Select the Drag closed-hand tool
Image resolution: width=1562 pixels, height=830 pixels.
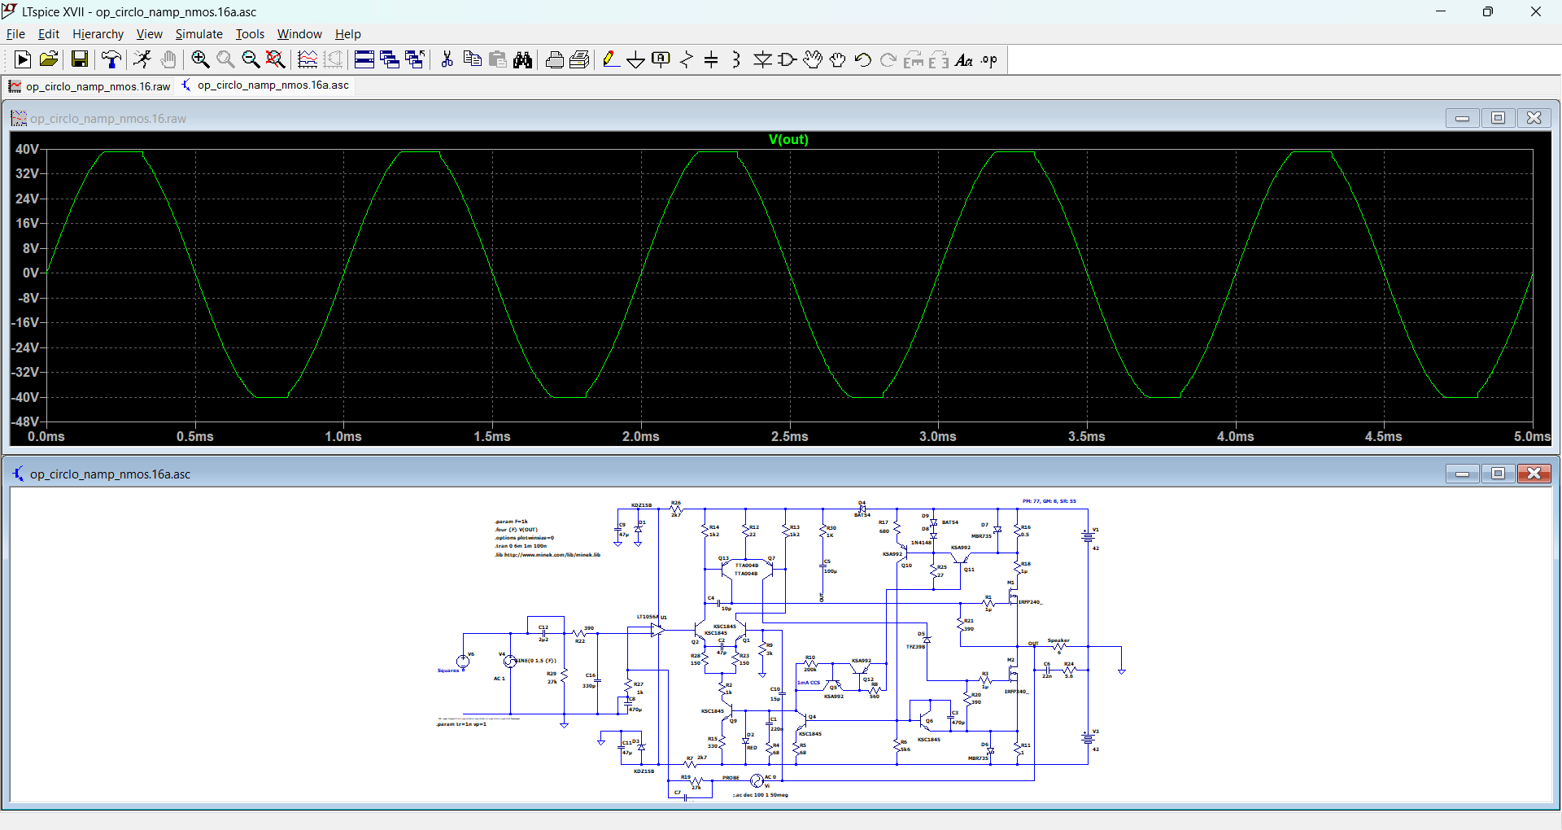tap(838, 59)
